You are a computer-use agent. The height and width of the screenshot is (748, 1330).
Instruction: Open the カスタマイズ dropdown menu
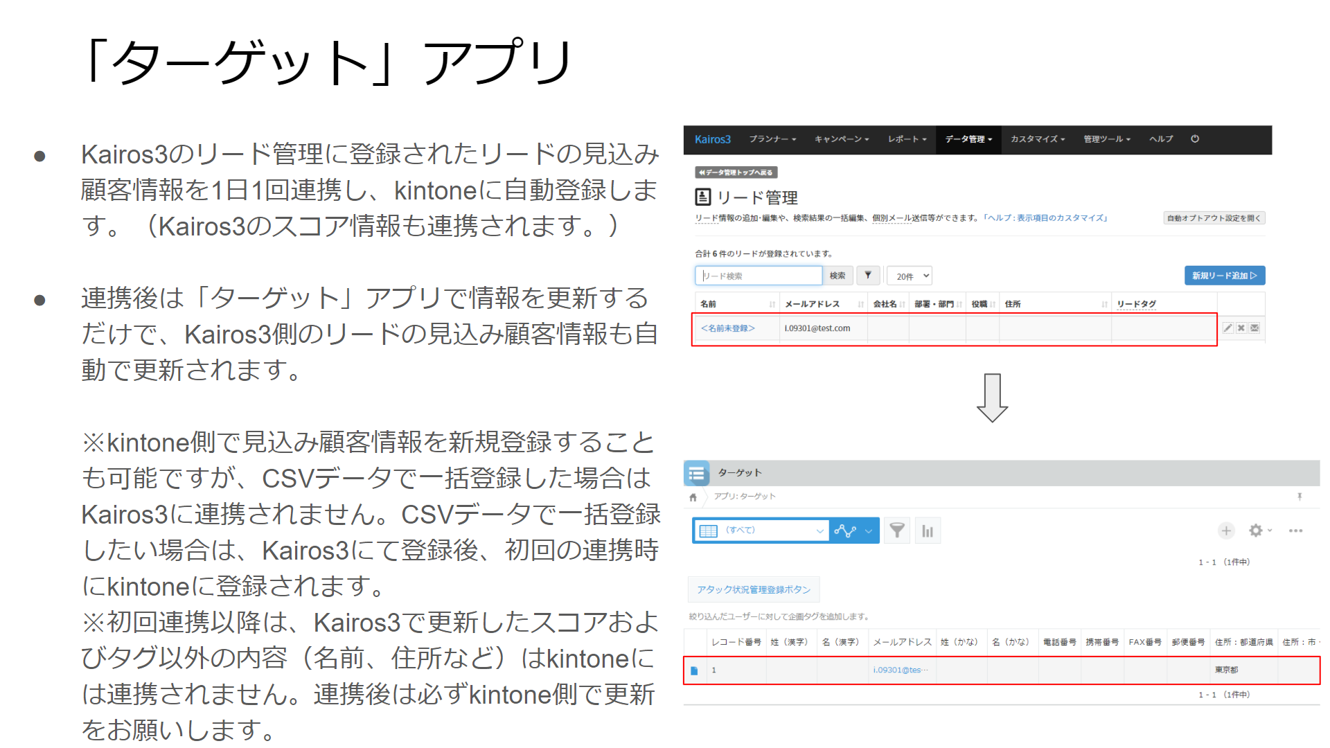(x=1037, y=139)
